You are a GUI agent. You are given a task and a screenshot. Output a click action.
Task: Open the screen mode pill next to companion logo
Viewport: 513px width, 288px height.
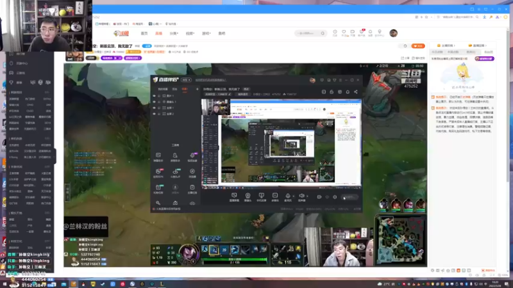(186, 80)
